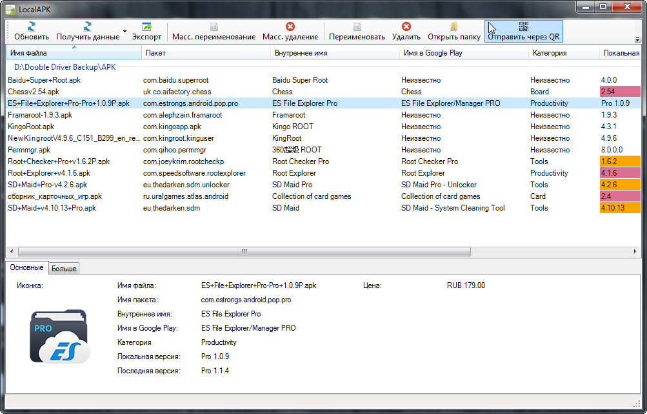
Task: Click the ES File Explorer PRO app icon
Action: click(59, 336)
